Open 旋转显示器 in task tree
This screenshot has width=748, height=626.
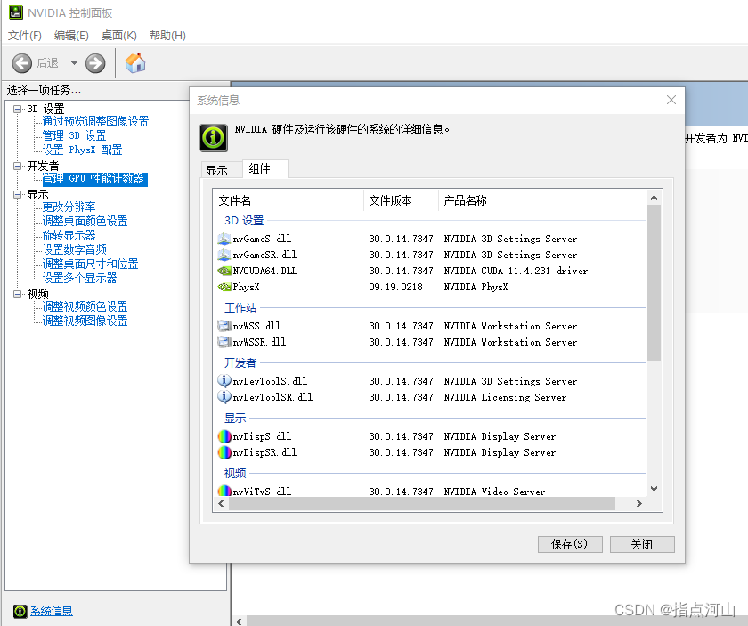point(69,235)
